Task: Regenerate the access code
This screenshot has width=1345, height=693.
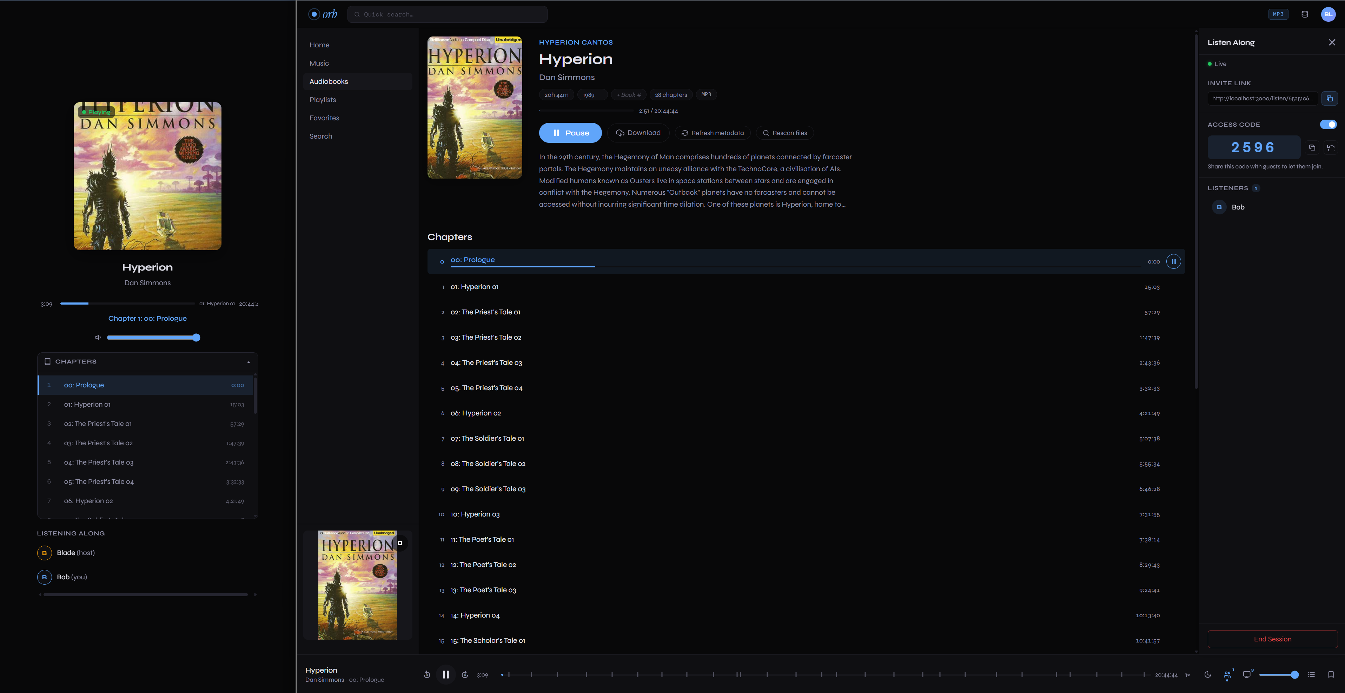Action: (x=1330, y=148)
